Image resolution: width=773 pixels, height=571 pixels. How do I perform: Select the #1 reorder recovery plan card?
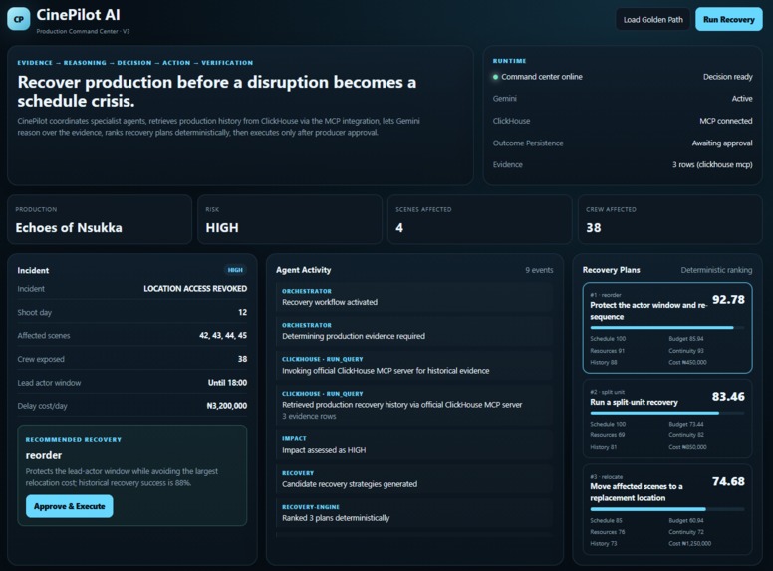tap(667, 328)
